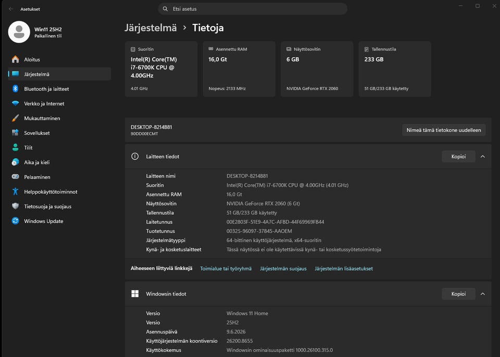Click the Verkko ja Internet wifi icon
Image resolution: width=500 pixels, height=357 pixels.
[x=15, y=103]
